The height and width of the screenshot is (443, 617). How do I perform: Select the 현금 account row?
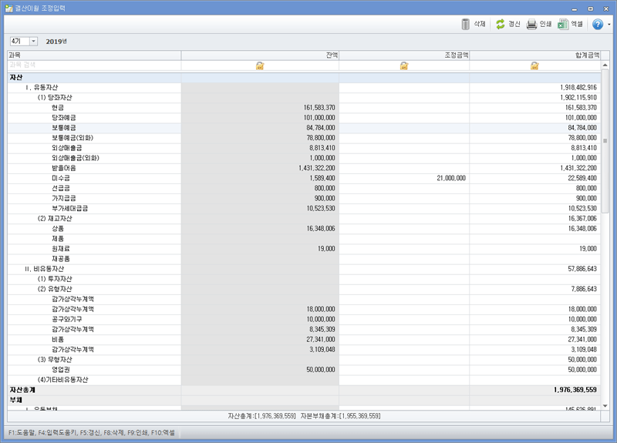pyautogui.click(x=59, y=108)
